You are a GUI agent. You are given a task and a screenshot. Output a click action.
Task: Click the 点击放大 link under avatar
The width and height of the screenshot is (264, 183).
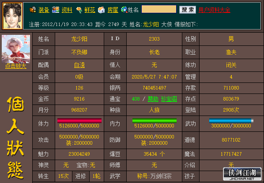pos(16,66)
